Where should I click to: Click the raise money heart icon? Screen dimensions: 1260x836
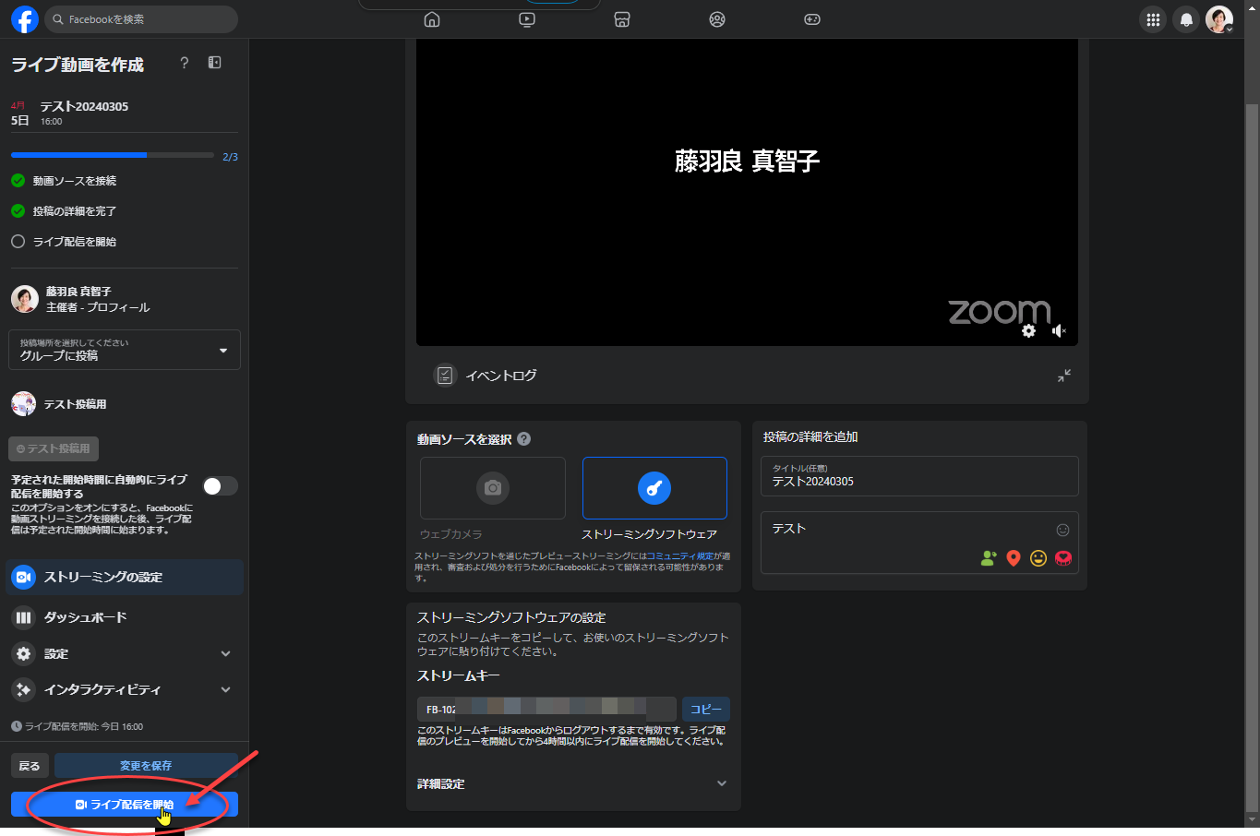point(1063,558)
